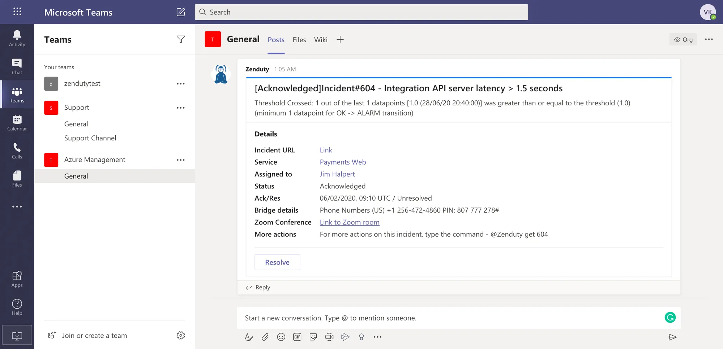Screen dimensions: 723x349
Task: Open the GIF picker
Action: click(x=297, y=337)
